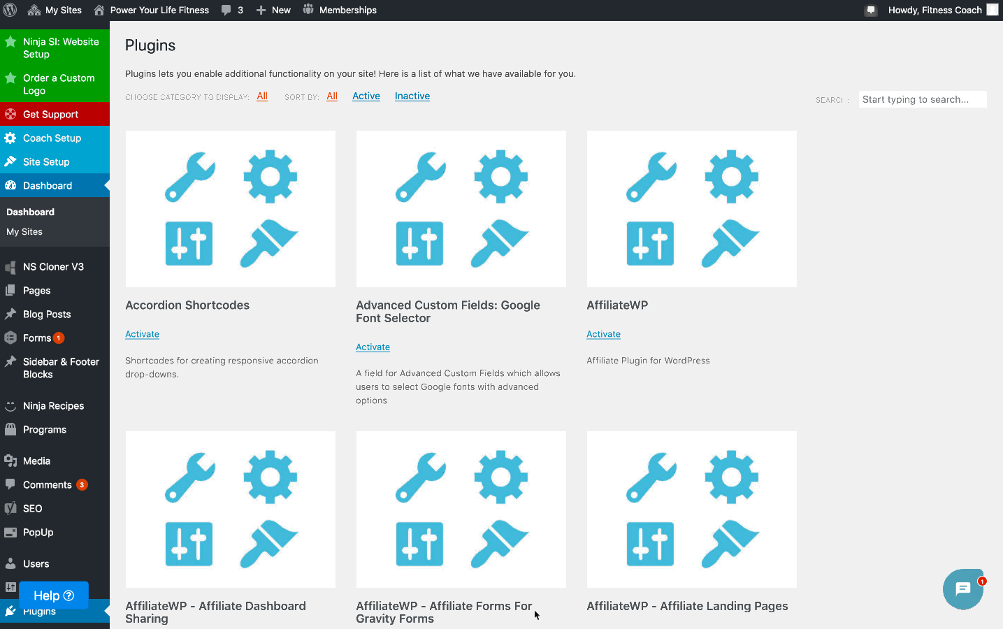Click the pin icon beside Blog Posts
Viewport: 1003px width, 629px height.
[x=10, y=314]
